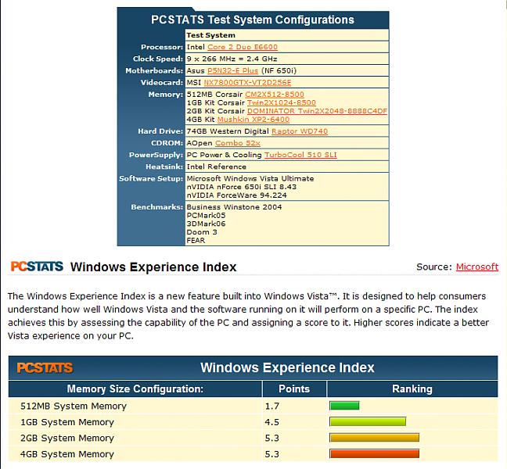Select the 1GB System Memory row
507x469 pixels.
click(x=253, y=422)
